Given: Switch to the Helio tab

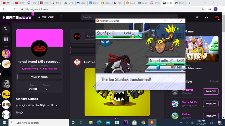Looking at the screenshot, I should coord(180,3).
